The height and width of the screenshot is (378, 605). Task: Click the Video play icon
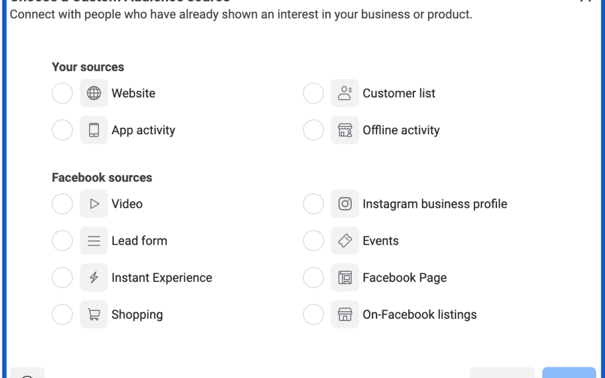94,204
